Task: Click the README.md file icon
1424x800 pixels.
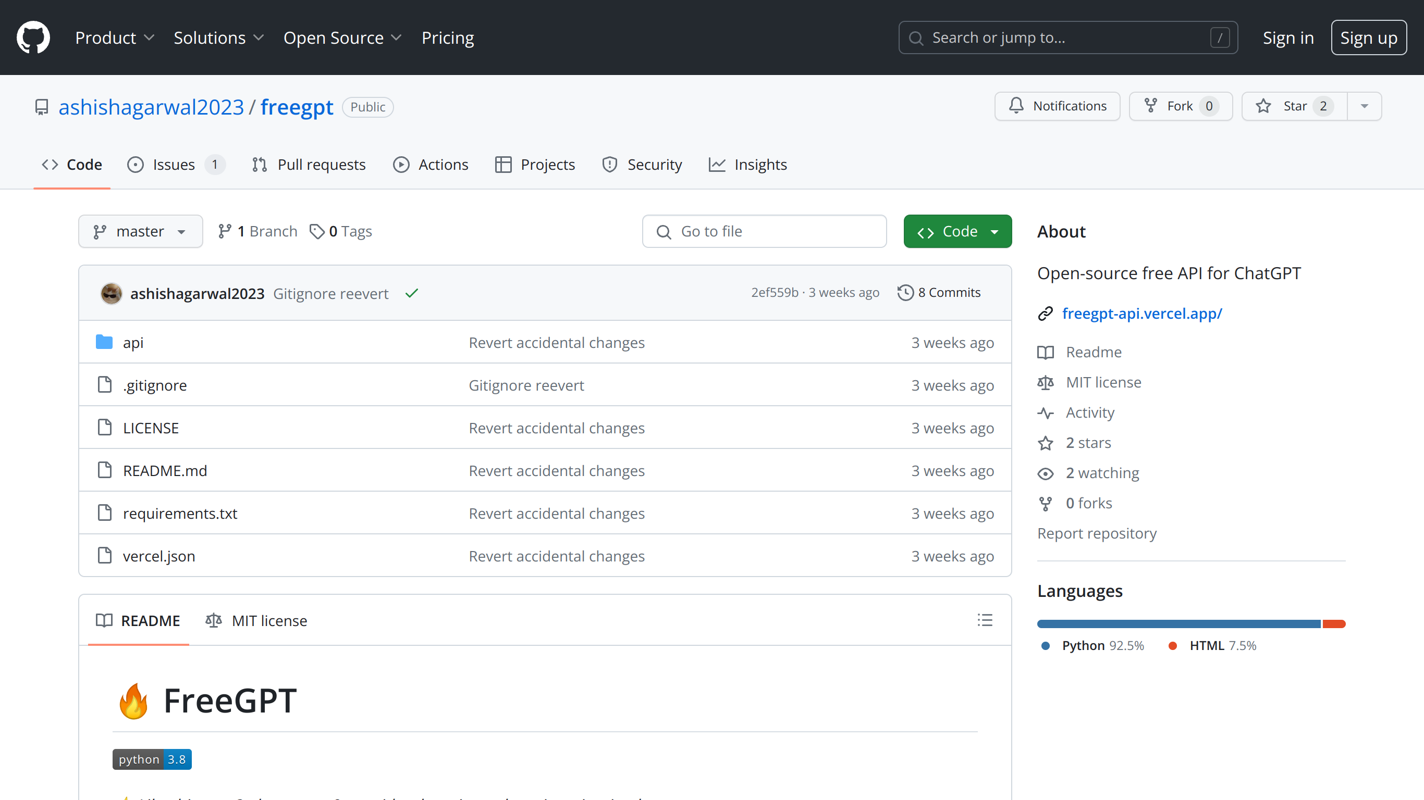Action: (x=104, y=470)
